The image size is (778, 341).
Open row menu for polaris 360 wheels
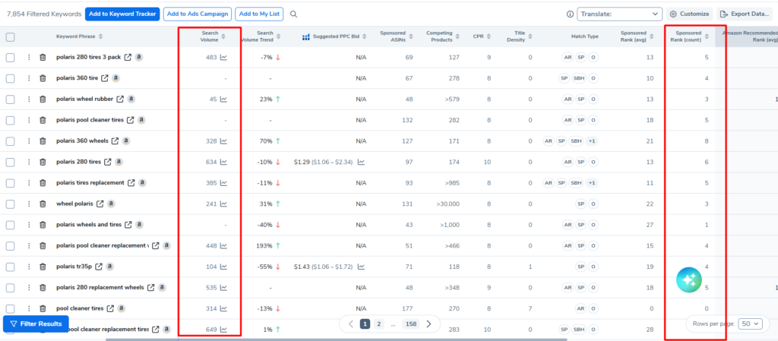pos(29,141)
